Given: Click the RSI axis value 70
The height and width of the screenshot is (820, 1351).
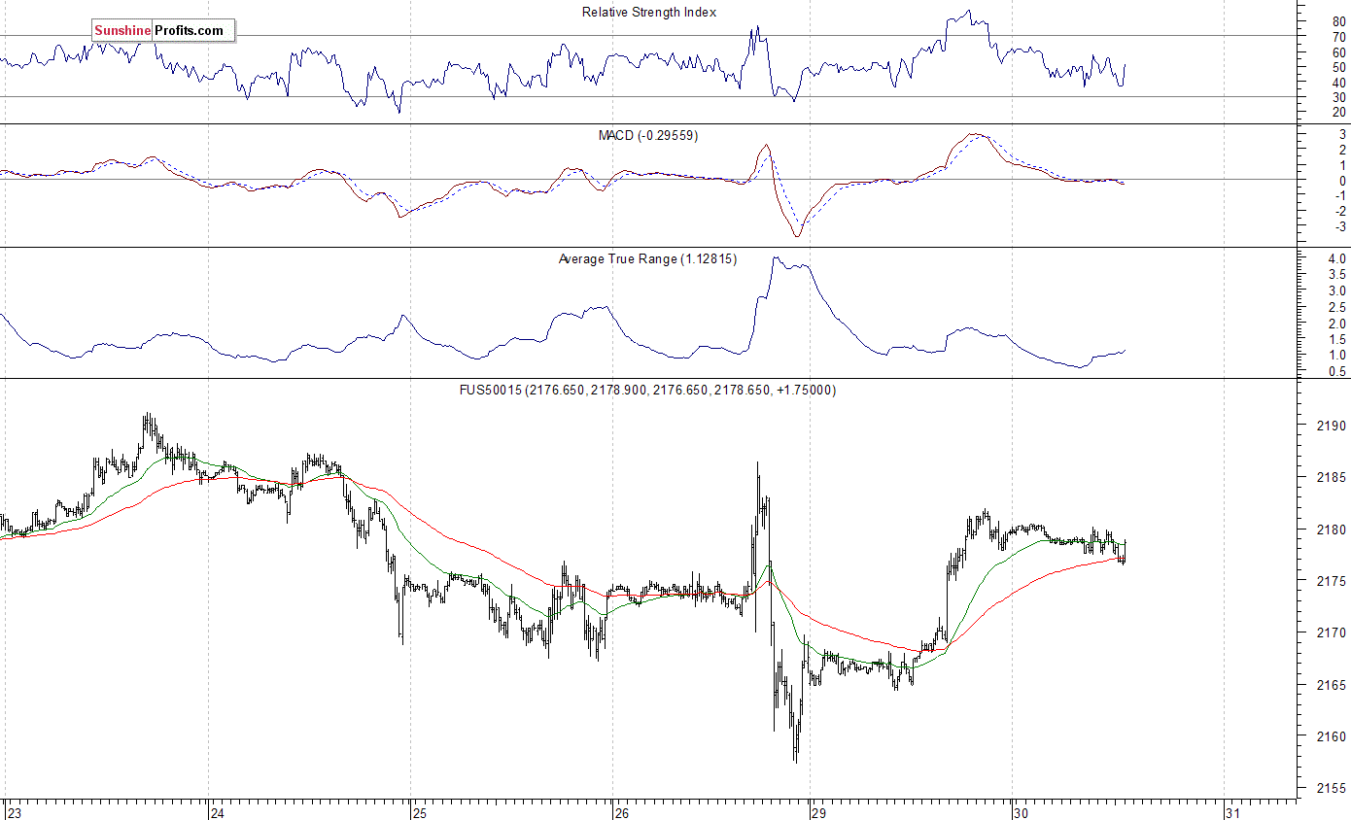Looking at the screenshot, I should click(x=1338, y=36).
